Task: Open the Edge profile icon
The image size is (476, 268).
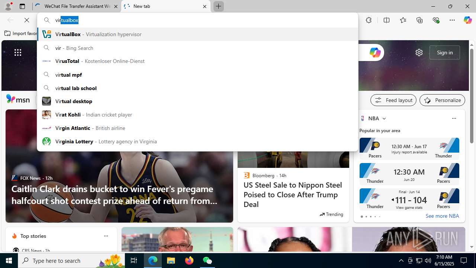Action: 8,6
